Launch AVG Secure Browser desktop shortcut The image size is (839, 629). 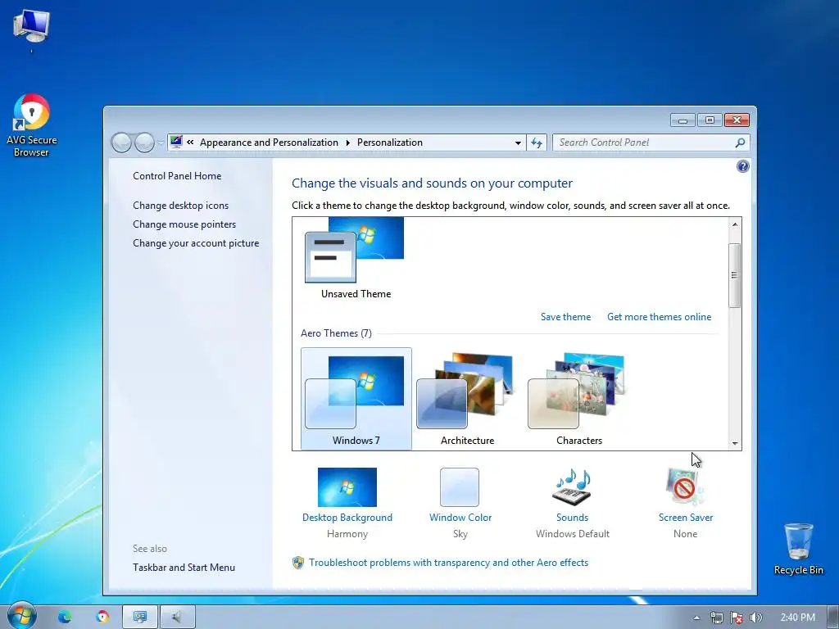click(x=32, y=125)
